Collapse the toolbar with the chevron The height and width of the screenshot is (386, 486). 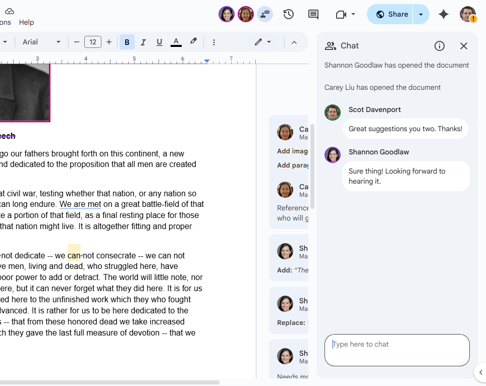point(294,42)
